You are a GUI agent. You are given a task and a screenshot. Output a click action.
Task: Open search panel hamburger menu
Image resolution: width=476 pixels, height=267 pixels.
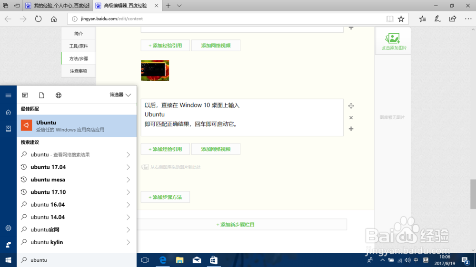(x=8, y=95)
